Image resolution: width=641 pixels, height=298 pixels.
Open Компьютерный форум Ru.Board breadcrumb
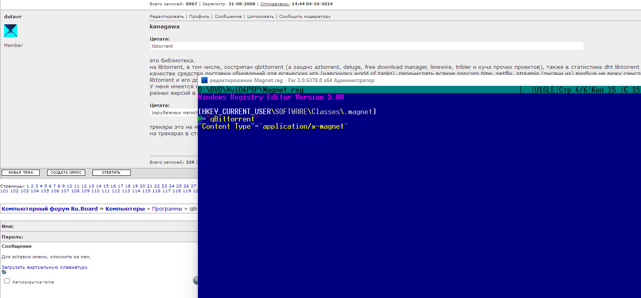click(49, 209)
